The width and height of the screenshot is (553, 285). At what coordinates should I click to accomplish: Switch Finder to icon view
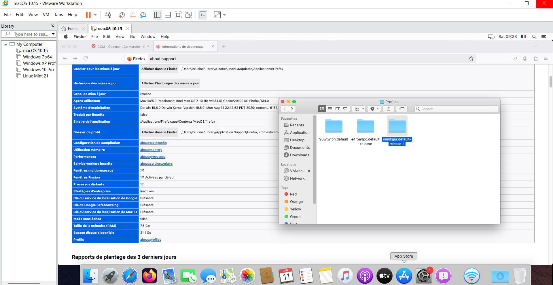click(x=322, y=109)
